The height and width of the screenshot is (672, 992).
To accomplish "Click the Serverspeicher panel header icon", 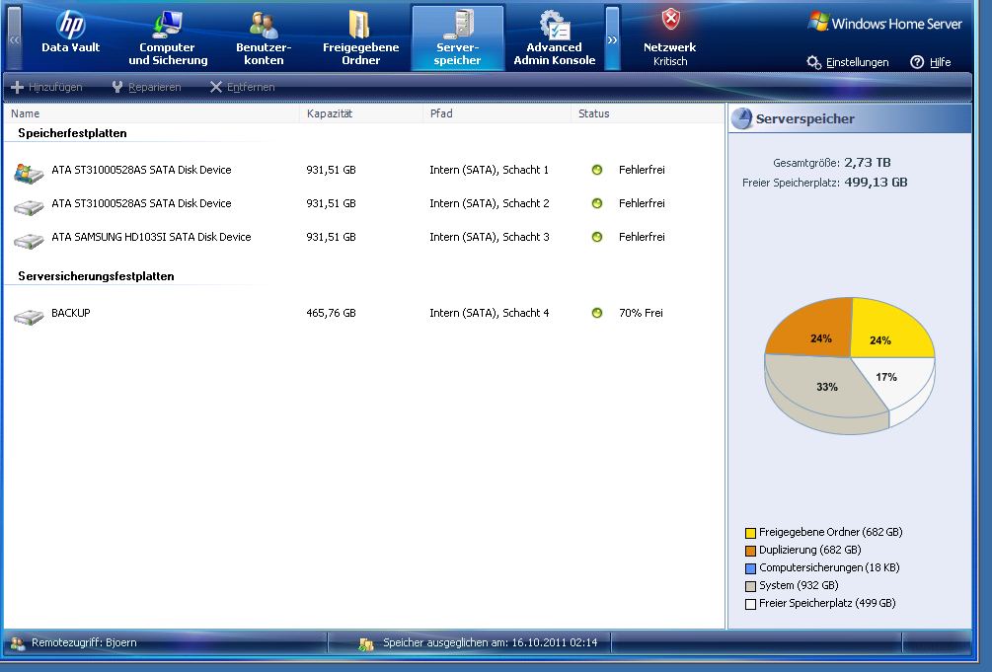I will click(742, 118).
